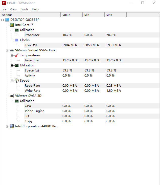Click the Sensor column header

(x=30, y=15)
